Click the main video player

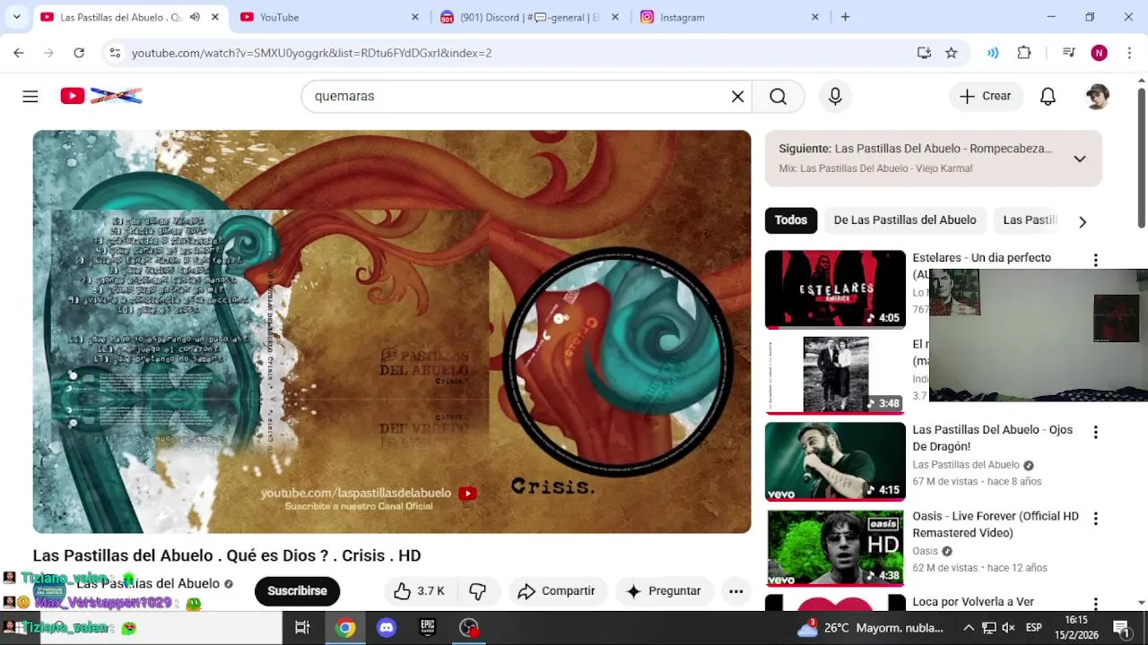pos(392,331)
